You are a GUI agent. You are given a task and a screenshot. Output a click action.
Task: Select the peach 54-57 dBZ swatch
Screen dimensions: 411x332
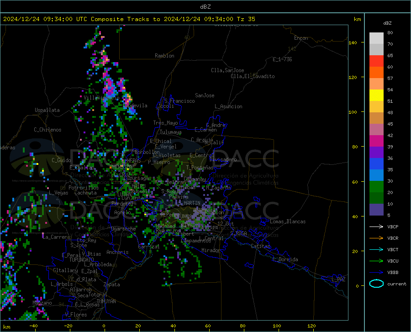(376, 84)
